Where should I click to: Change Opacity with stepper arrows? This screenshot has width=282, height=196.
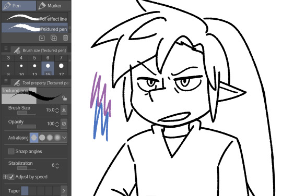pyautogui.click(x=57, y=124)
